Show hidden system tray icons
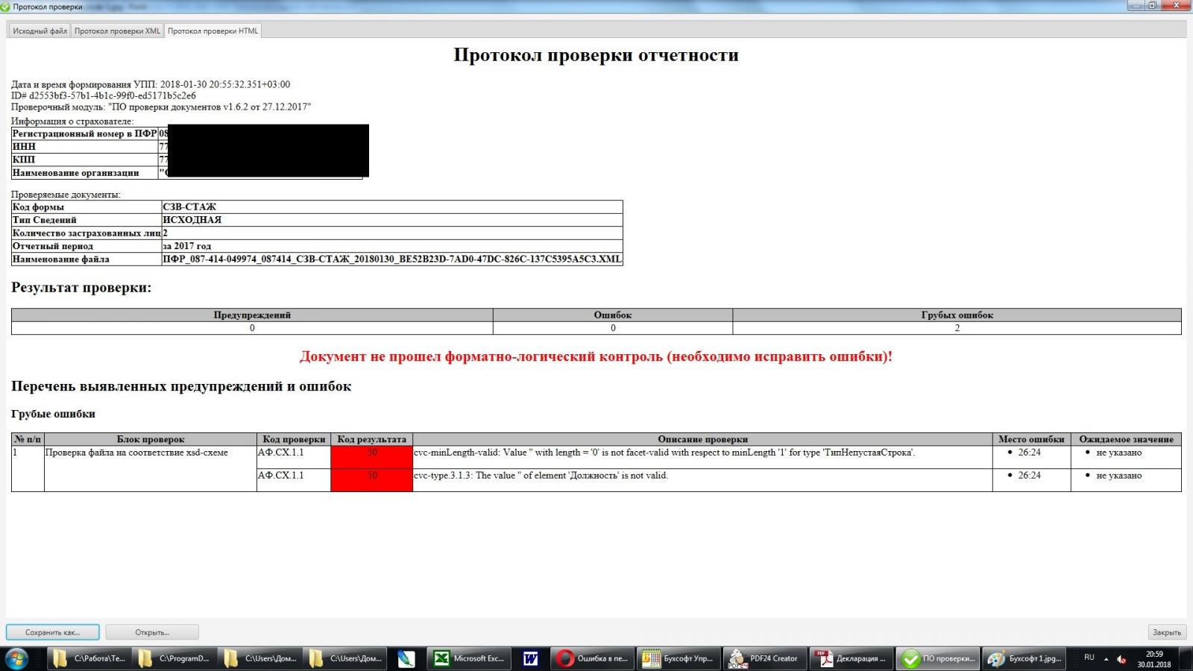 (1106, 659)
